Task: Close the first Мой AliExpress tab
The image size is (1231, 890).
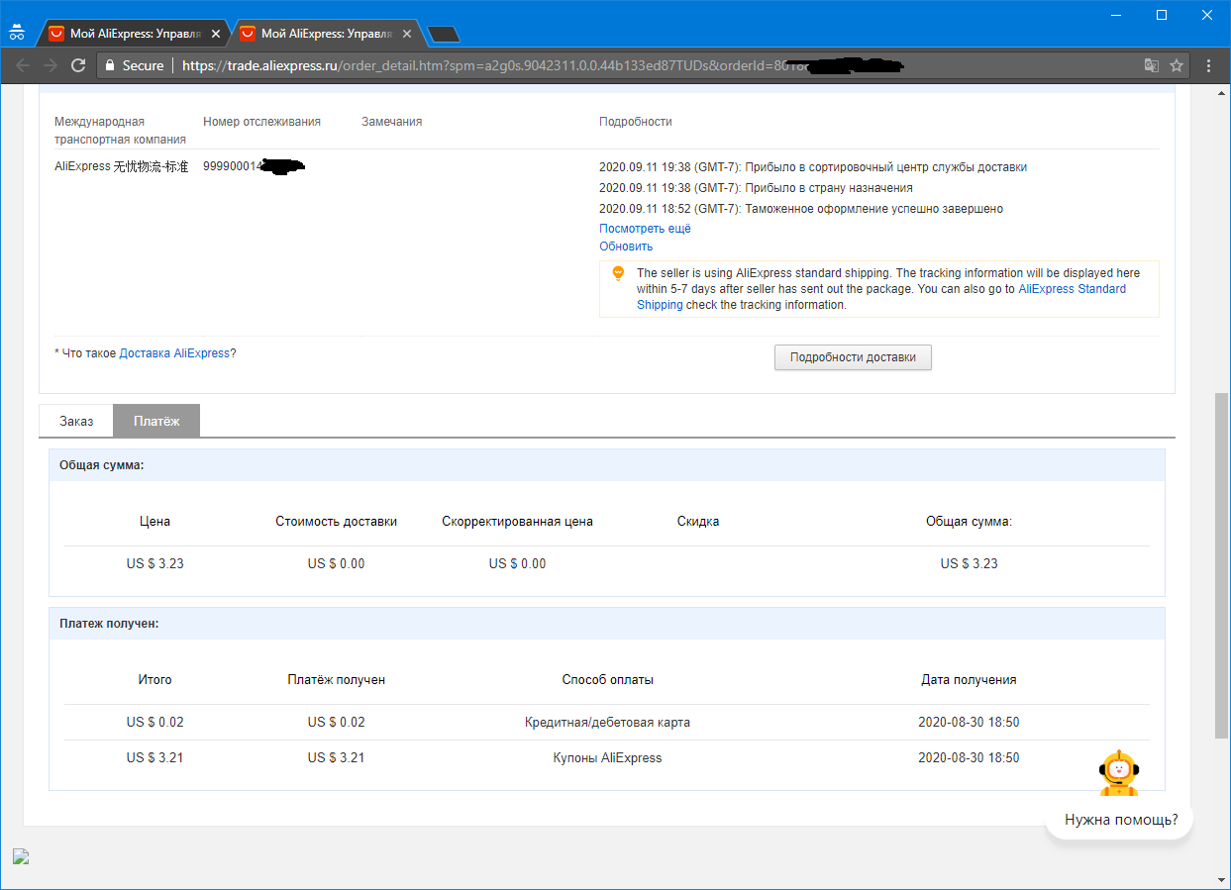Action: [216, 34]
